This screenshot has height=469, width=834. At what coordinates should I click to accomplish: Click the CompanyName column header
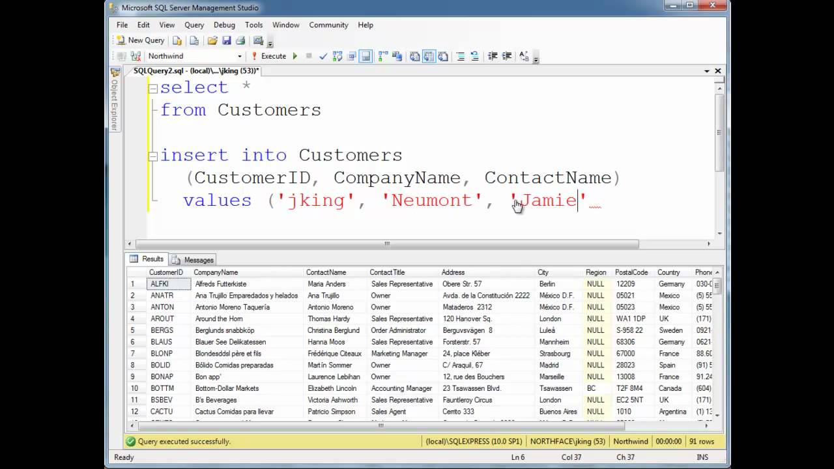tap(249, 272)
